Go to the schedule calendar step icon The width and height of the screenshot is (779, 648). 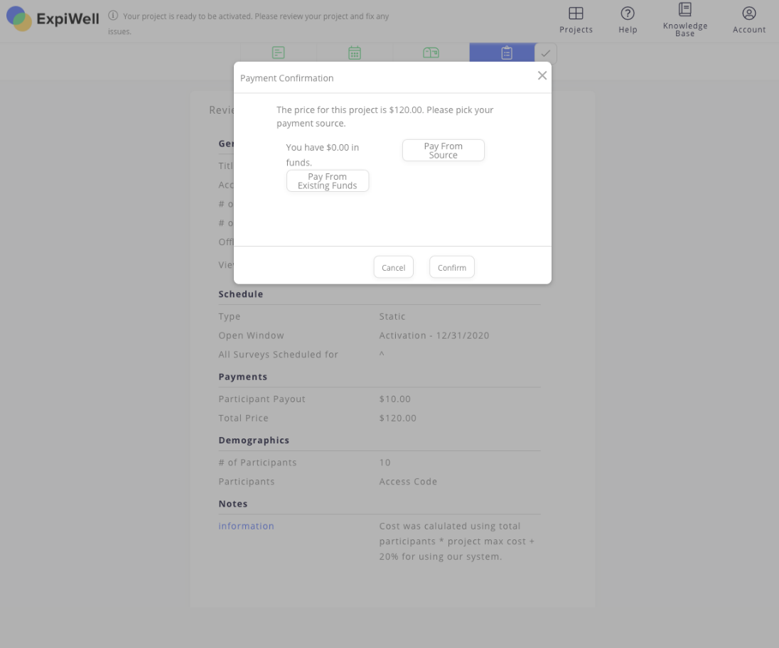355,53
